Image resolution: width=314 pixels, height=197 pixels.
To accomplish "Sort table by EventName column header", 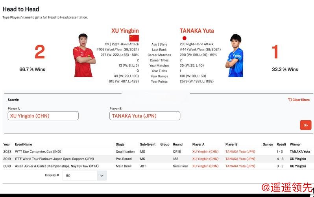I will pos(23,145).
